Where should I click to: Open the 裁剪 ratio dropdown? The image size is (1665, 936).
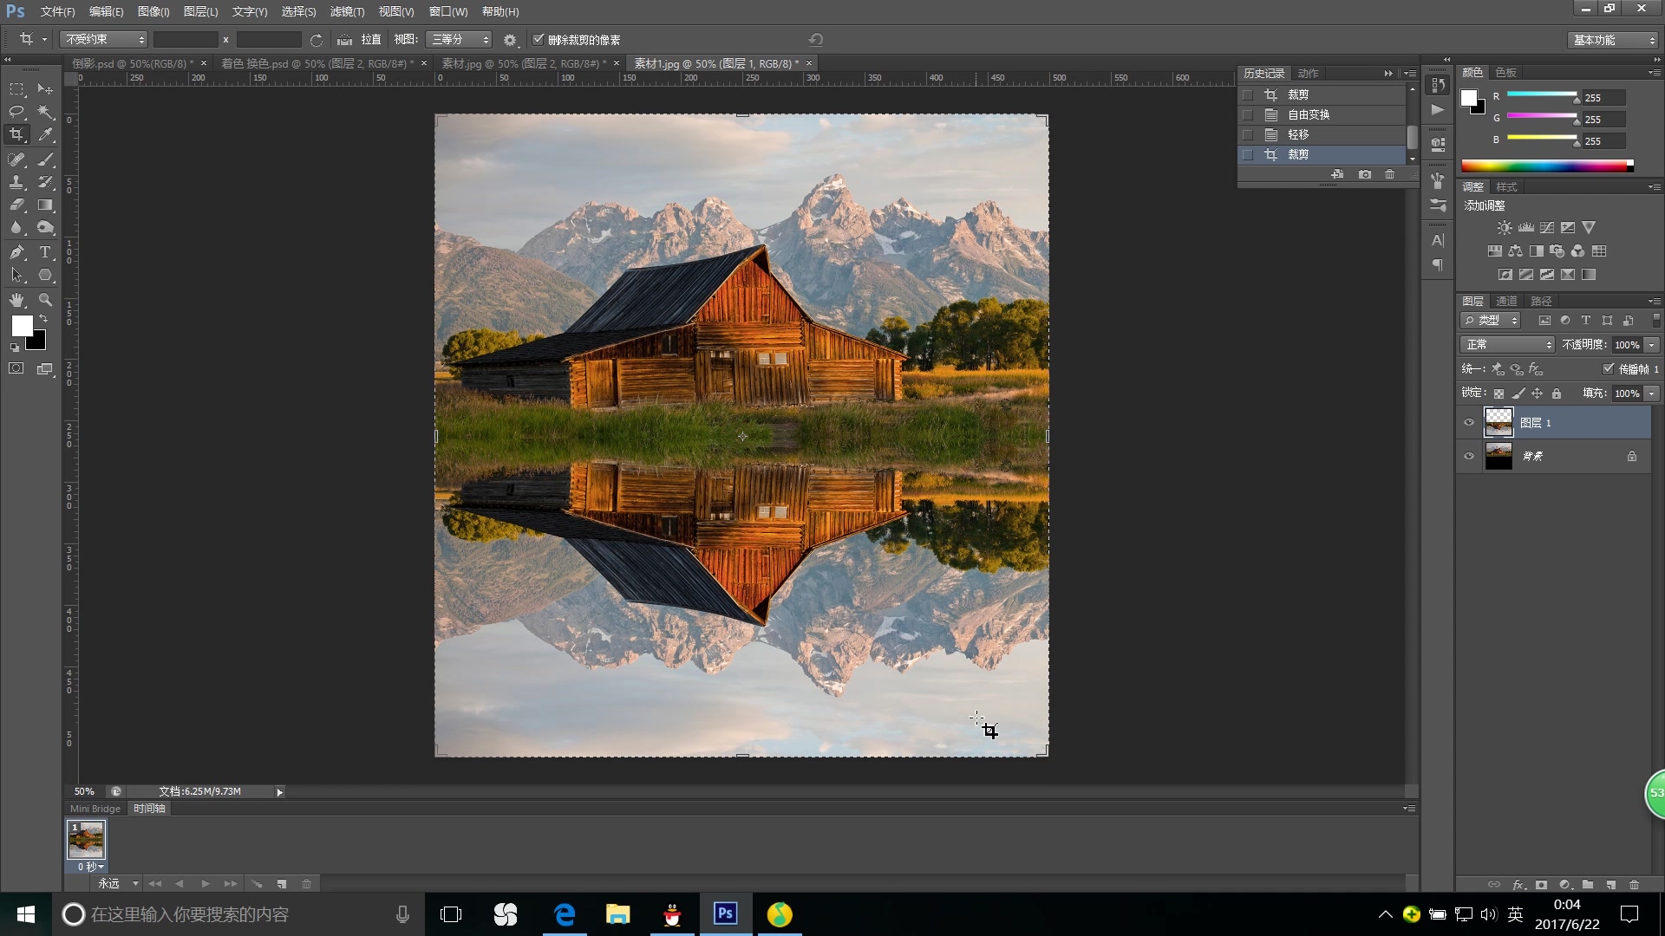[103, 39]
